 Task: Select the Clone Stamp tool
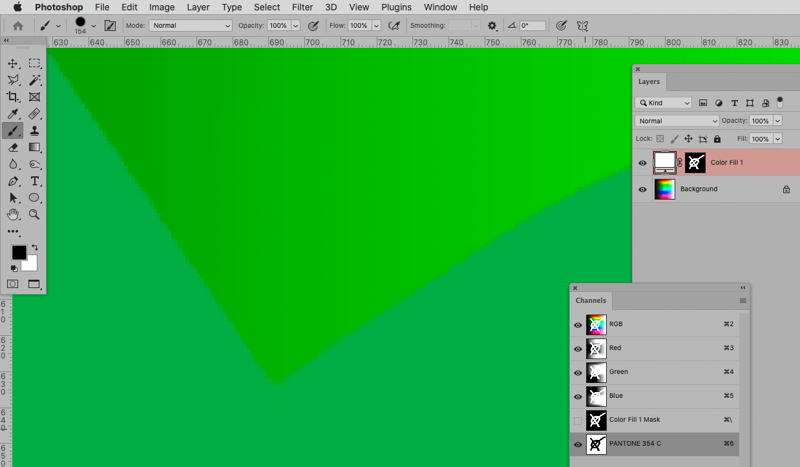(35, 130)
